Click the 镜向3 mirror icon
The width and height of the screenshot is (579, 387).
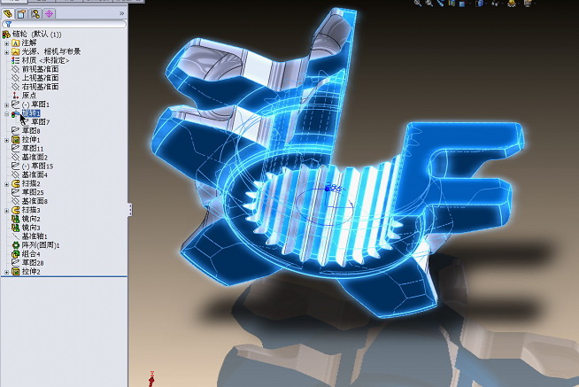point(16,228)
